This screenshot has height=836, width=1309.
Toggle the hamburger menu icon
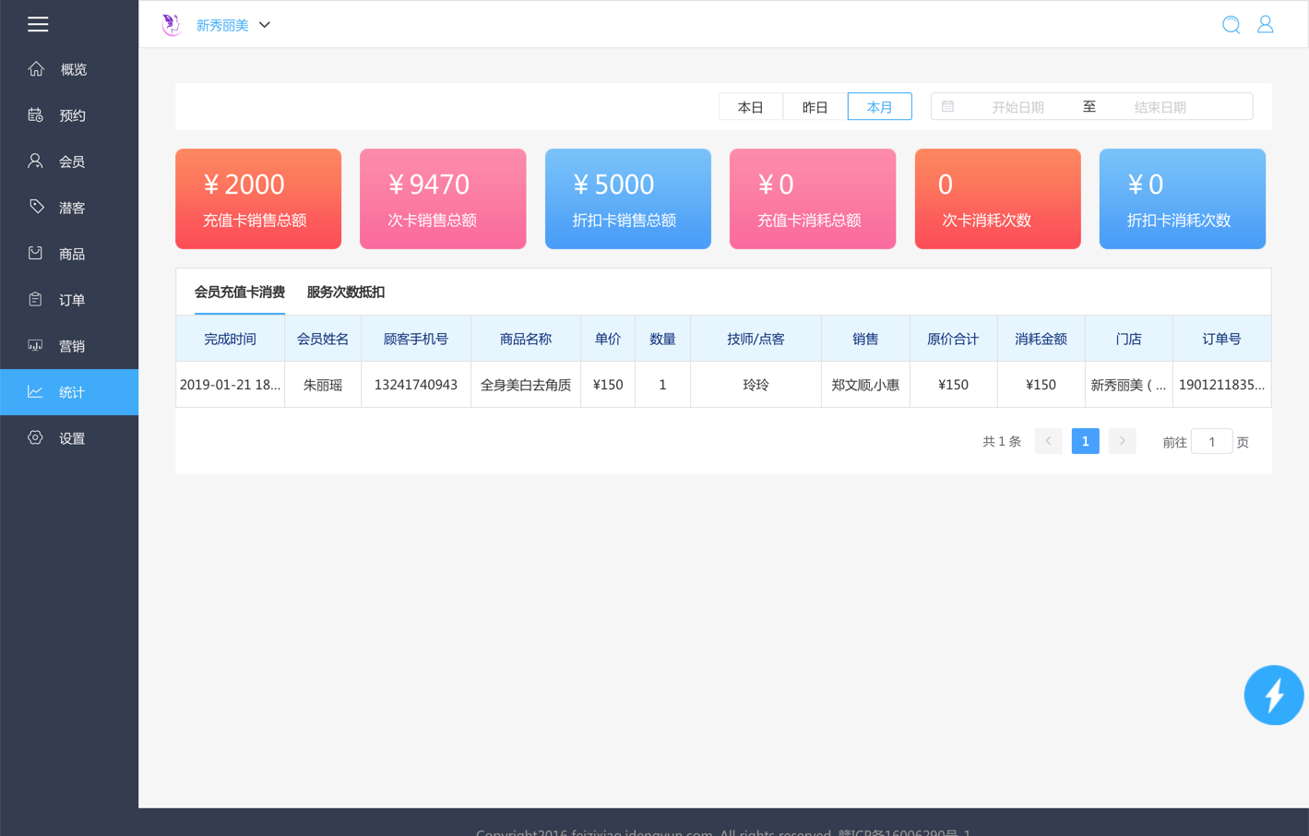coord(38,24)
